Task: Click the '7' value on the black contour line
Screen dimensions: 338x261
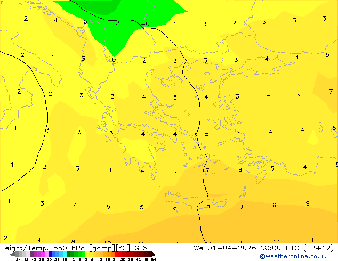Action: point(207,170)
